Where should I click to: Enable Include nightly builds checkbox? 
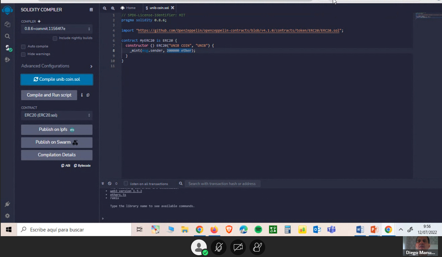tap(55, 38)
